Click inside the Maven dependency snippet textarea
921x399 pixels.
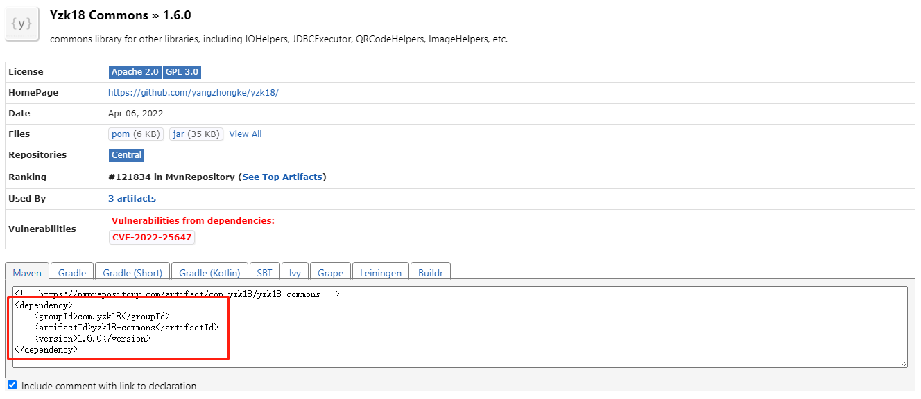pos(460,327)
